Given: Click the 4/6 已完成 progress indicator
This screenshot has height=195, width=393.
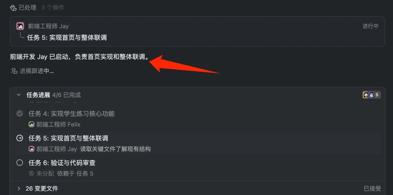Looking at the screenshot, I should 67,95.
